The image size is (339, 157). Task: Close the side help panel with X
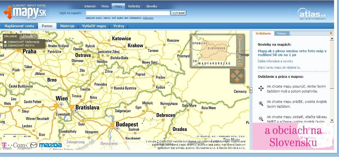[331, 33]
